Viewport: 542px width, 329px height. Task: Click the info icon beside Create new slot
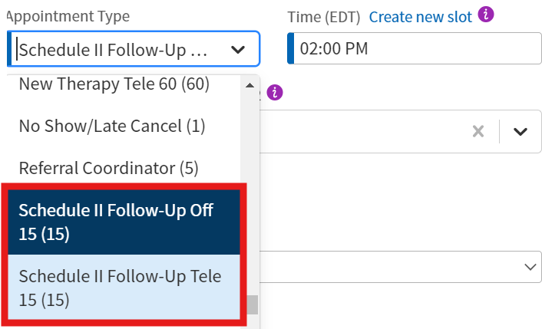[x=485, y=15]
